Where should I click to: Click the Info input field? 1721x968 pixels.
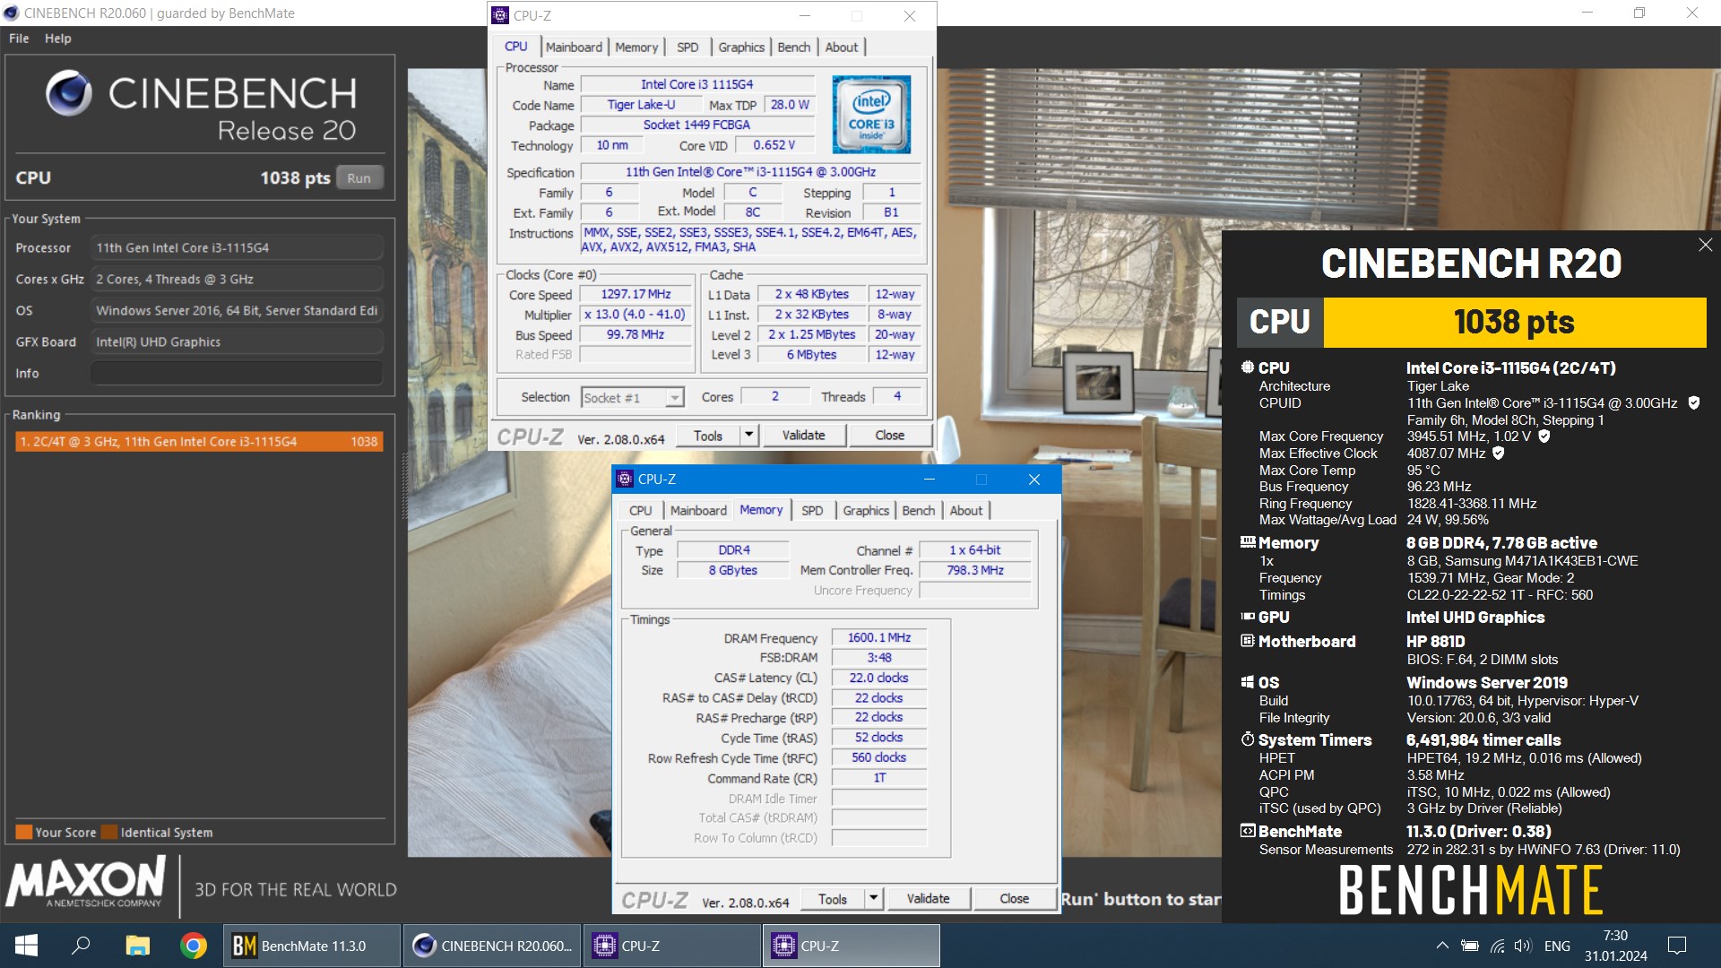coord(237,373)
